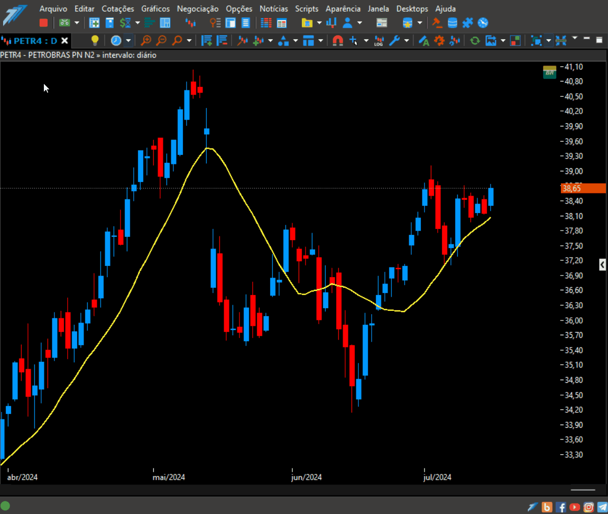Click the red stop square icon
This screenshot has width=608, height=514.
tap(43, 23)
